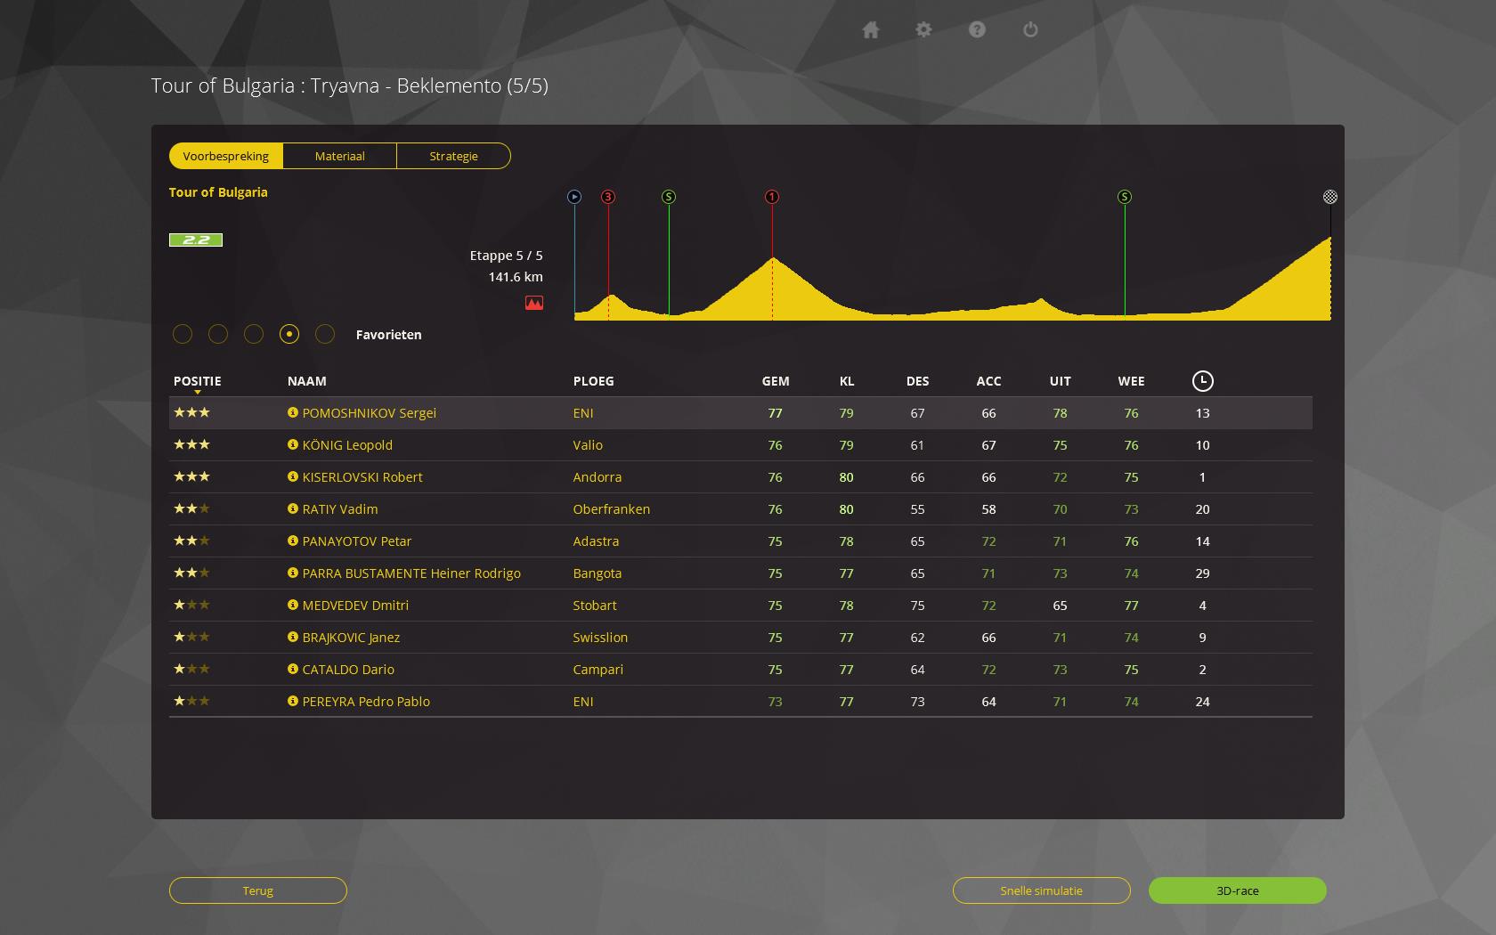Sort by DES column header
The width and height of the screenshot is (1496, 935).
(x=918, y=381)
